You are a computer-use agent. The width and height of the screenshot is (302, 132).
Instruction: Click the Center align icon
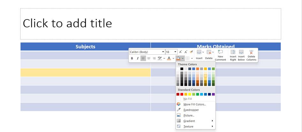[x=149, y=58]
